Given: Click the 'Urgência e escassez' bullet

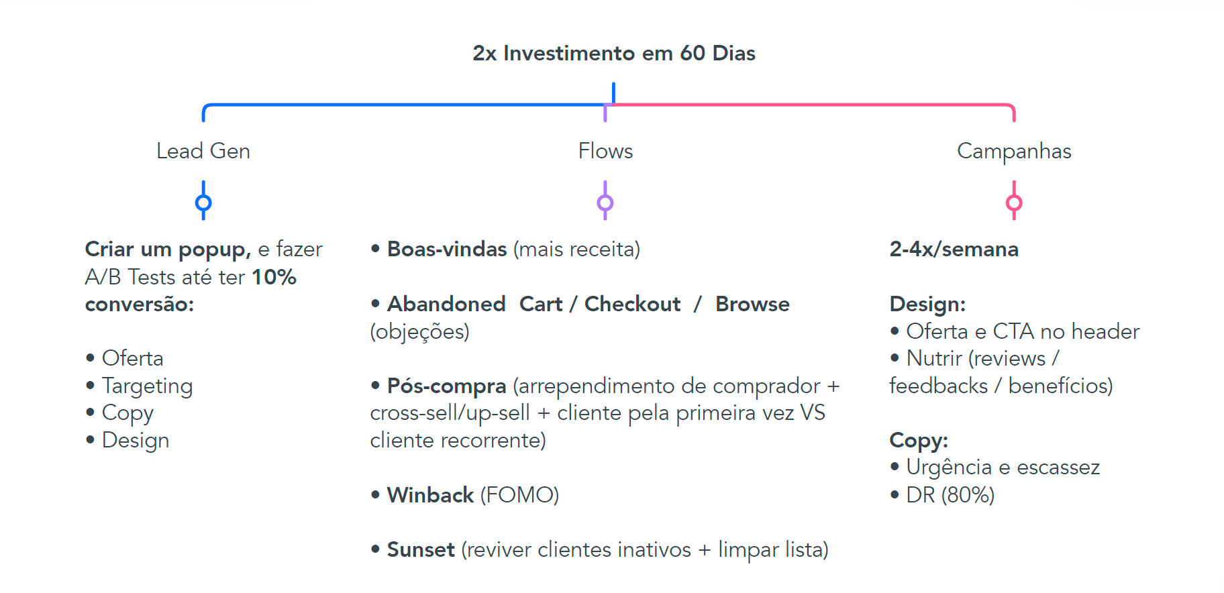Looking at the screenshot, I should click(x=1003, y=467).
